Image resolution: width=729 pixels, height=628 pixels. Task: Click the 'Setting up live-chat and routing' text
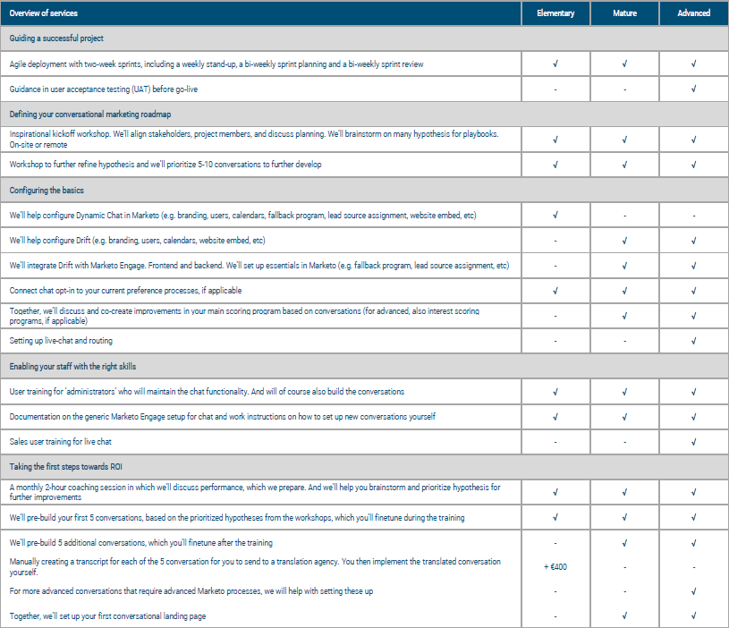61,341
